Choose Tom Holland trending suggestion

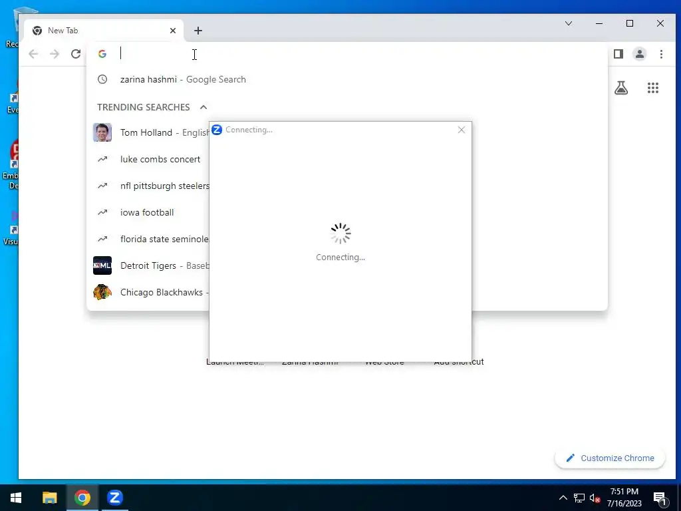point(148,132)
